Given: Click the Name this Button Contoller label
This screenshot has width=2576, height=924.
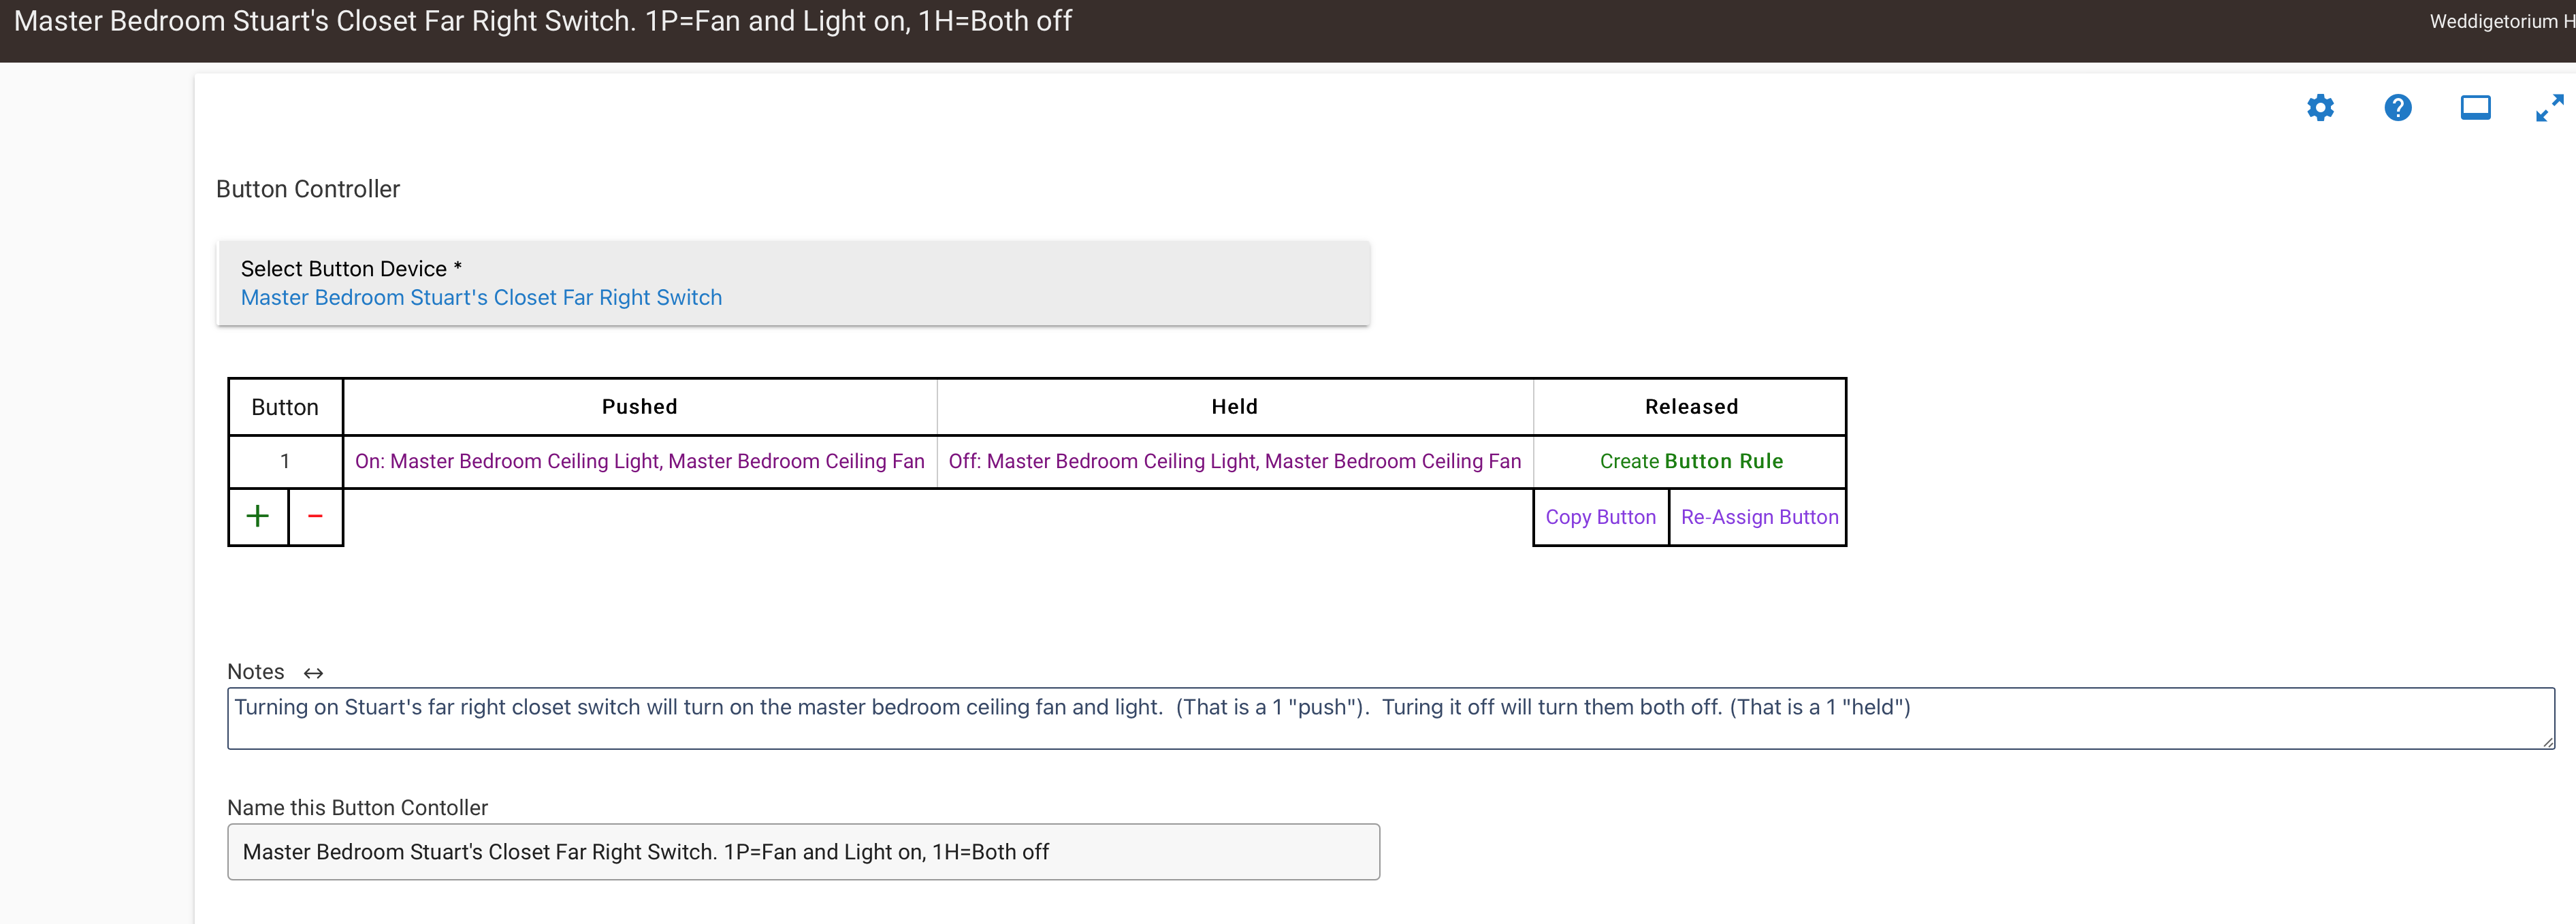Looking at the screenshot, I should [x=357, y=808].
